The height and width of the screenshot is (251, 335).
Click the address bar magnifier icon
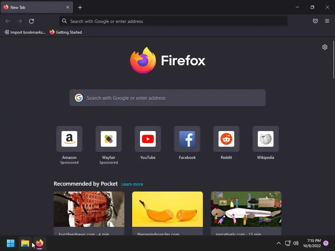point(64,21)
